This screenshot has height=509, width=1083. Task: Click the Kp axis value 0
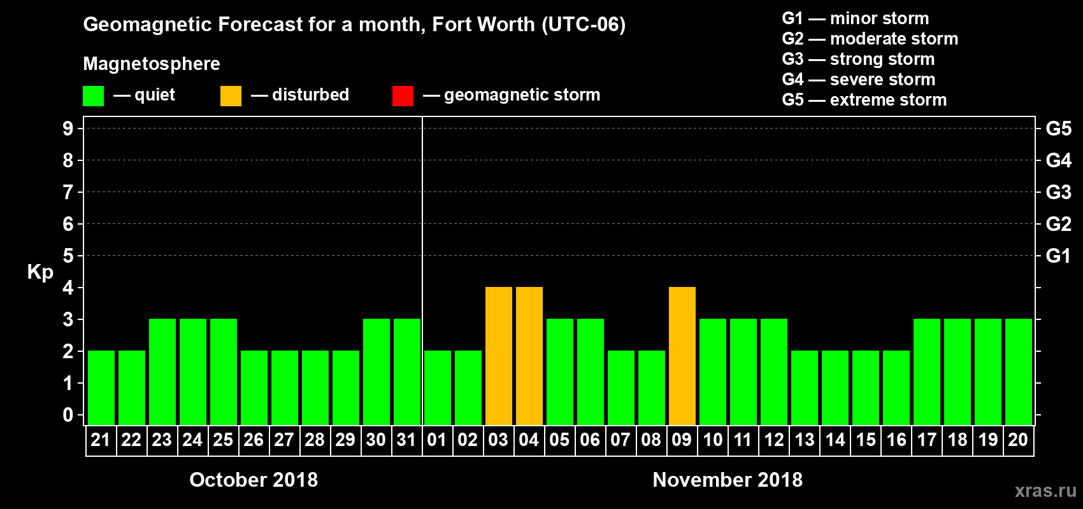tap(68, 415)
